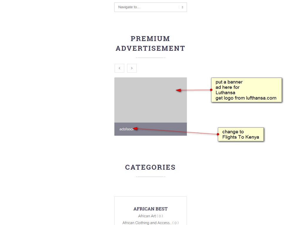Click the "adsfasdf" ad caption
Image resolution: width=301 pixels, height=225 pixels.
point(126,129)
